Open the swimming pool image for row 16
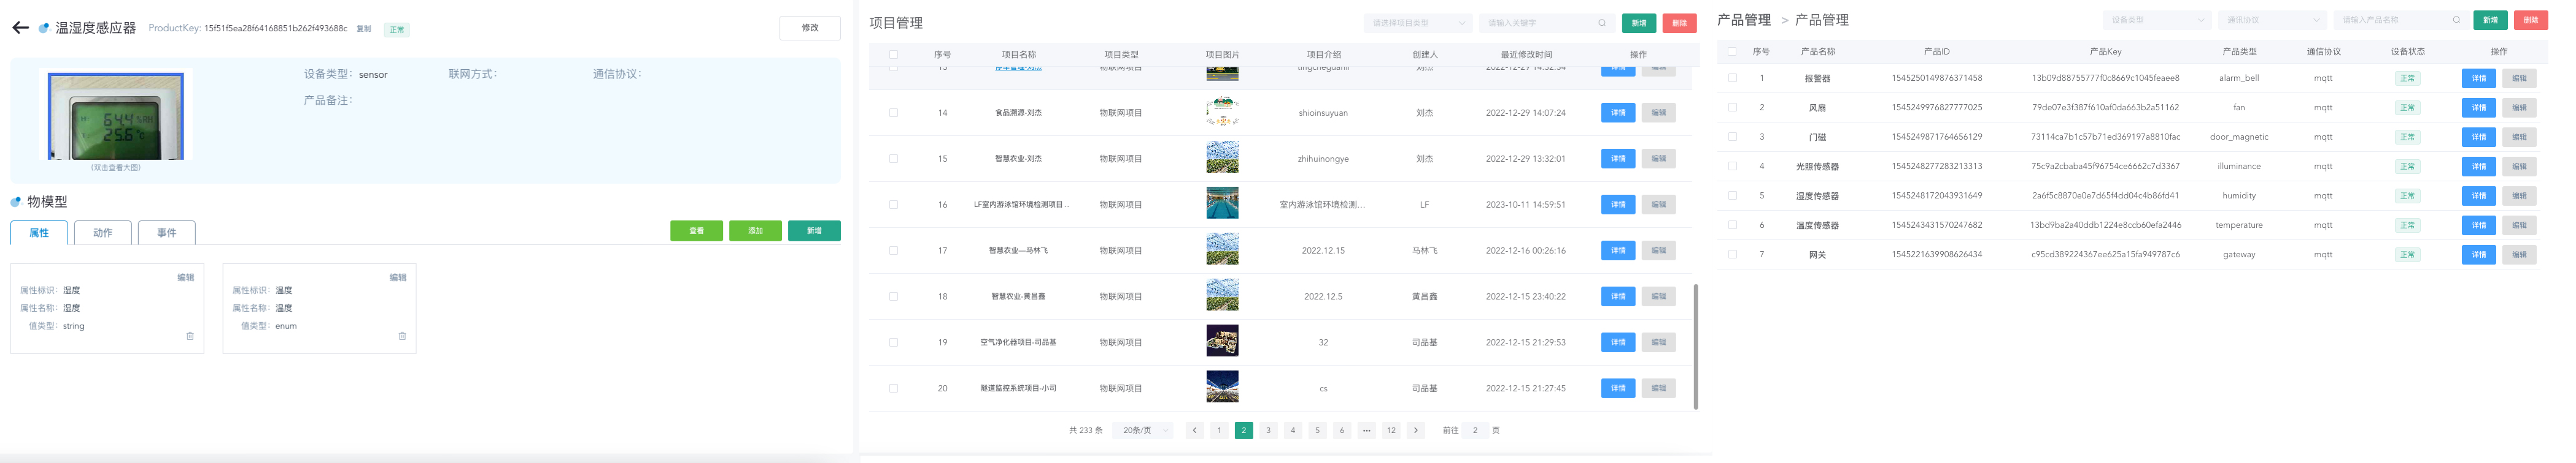 click(1222, 203)
